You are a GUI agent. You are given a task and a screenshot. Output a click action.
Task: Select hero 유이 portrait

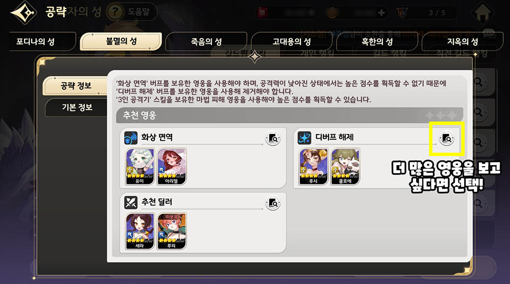[140, 167]
